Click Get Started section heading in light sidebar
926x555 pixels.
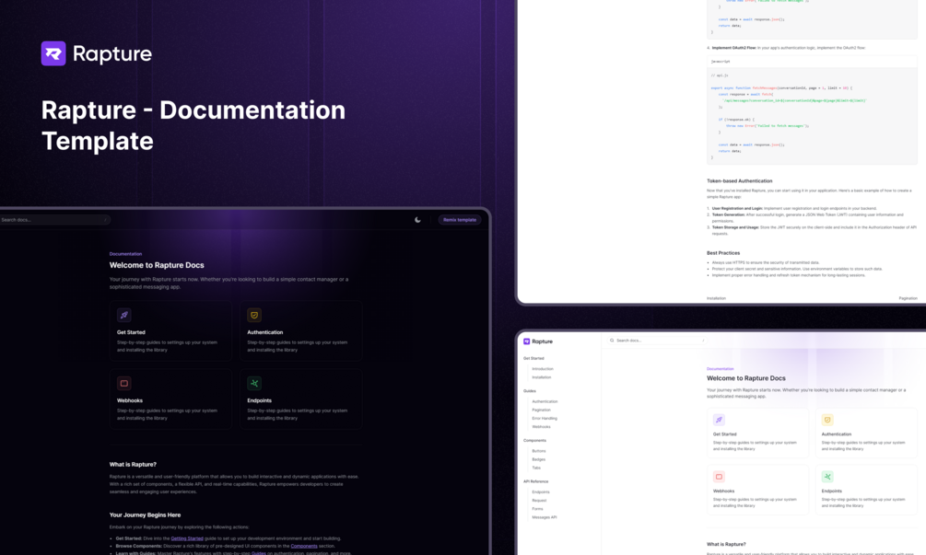(533, 358)
